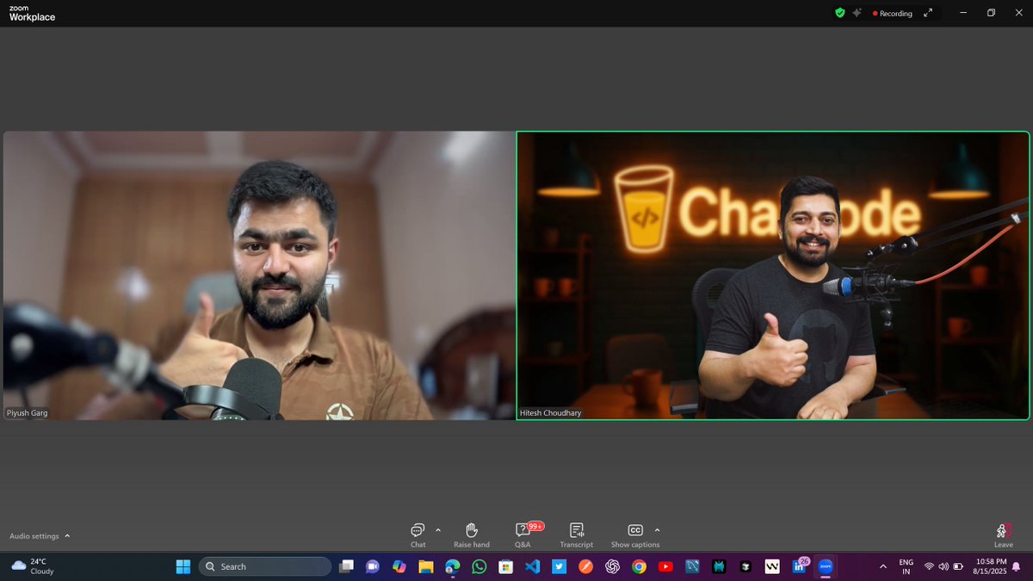1033x581 pixels.
Task: Open WhatsApp from the taskbar
Action: (x=479, y=566)
